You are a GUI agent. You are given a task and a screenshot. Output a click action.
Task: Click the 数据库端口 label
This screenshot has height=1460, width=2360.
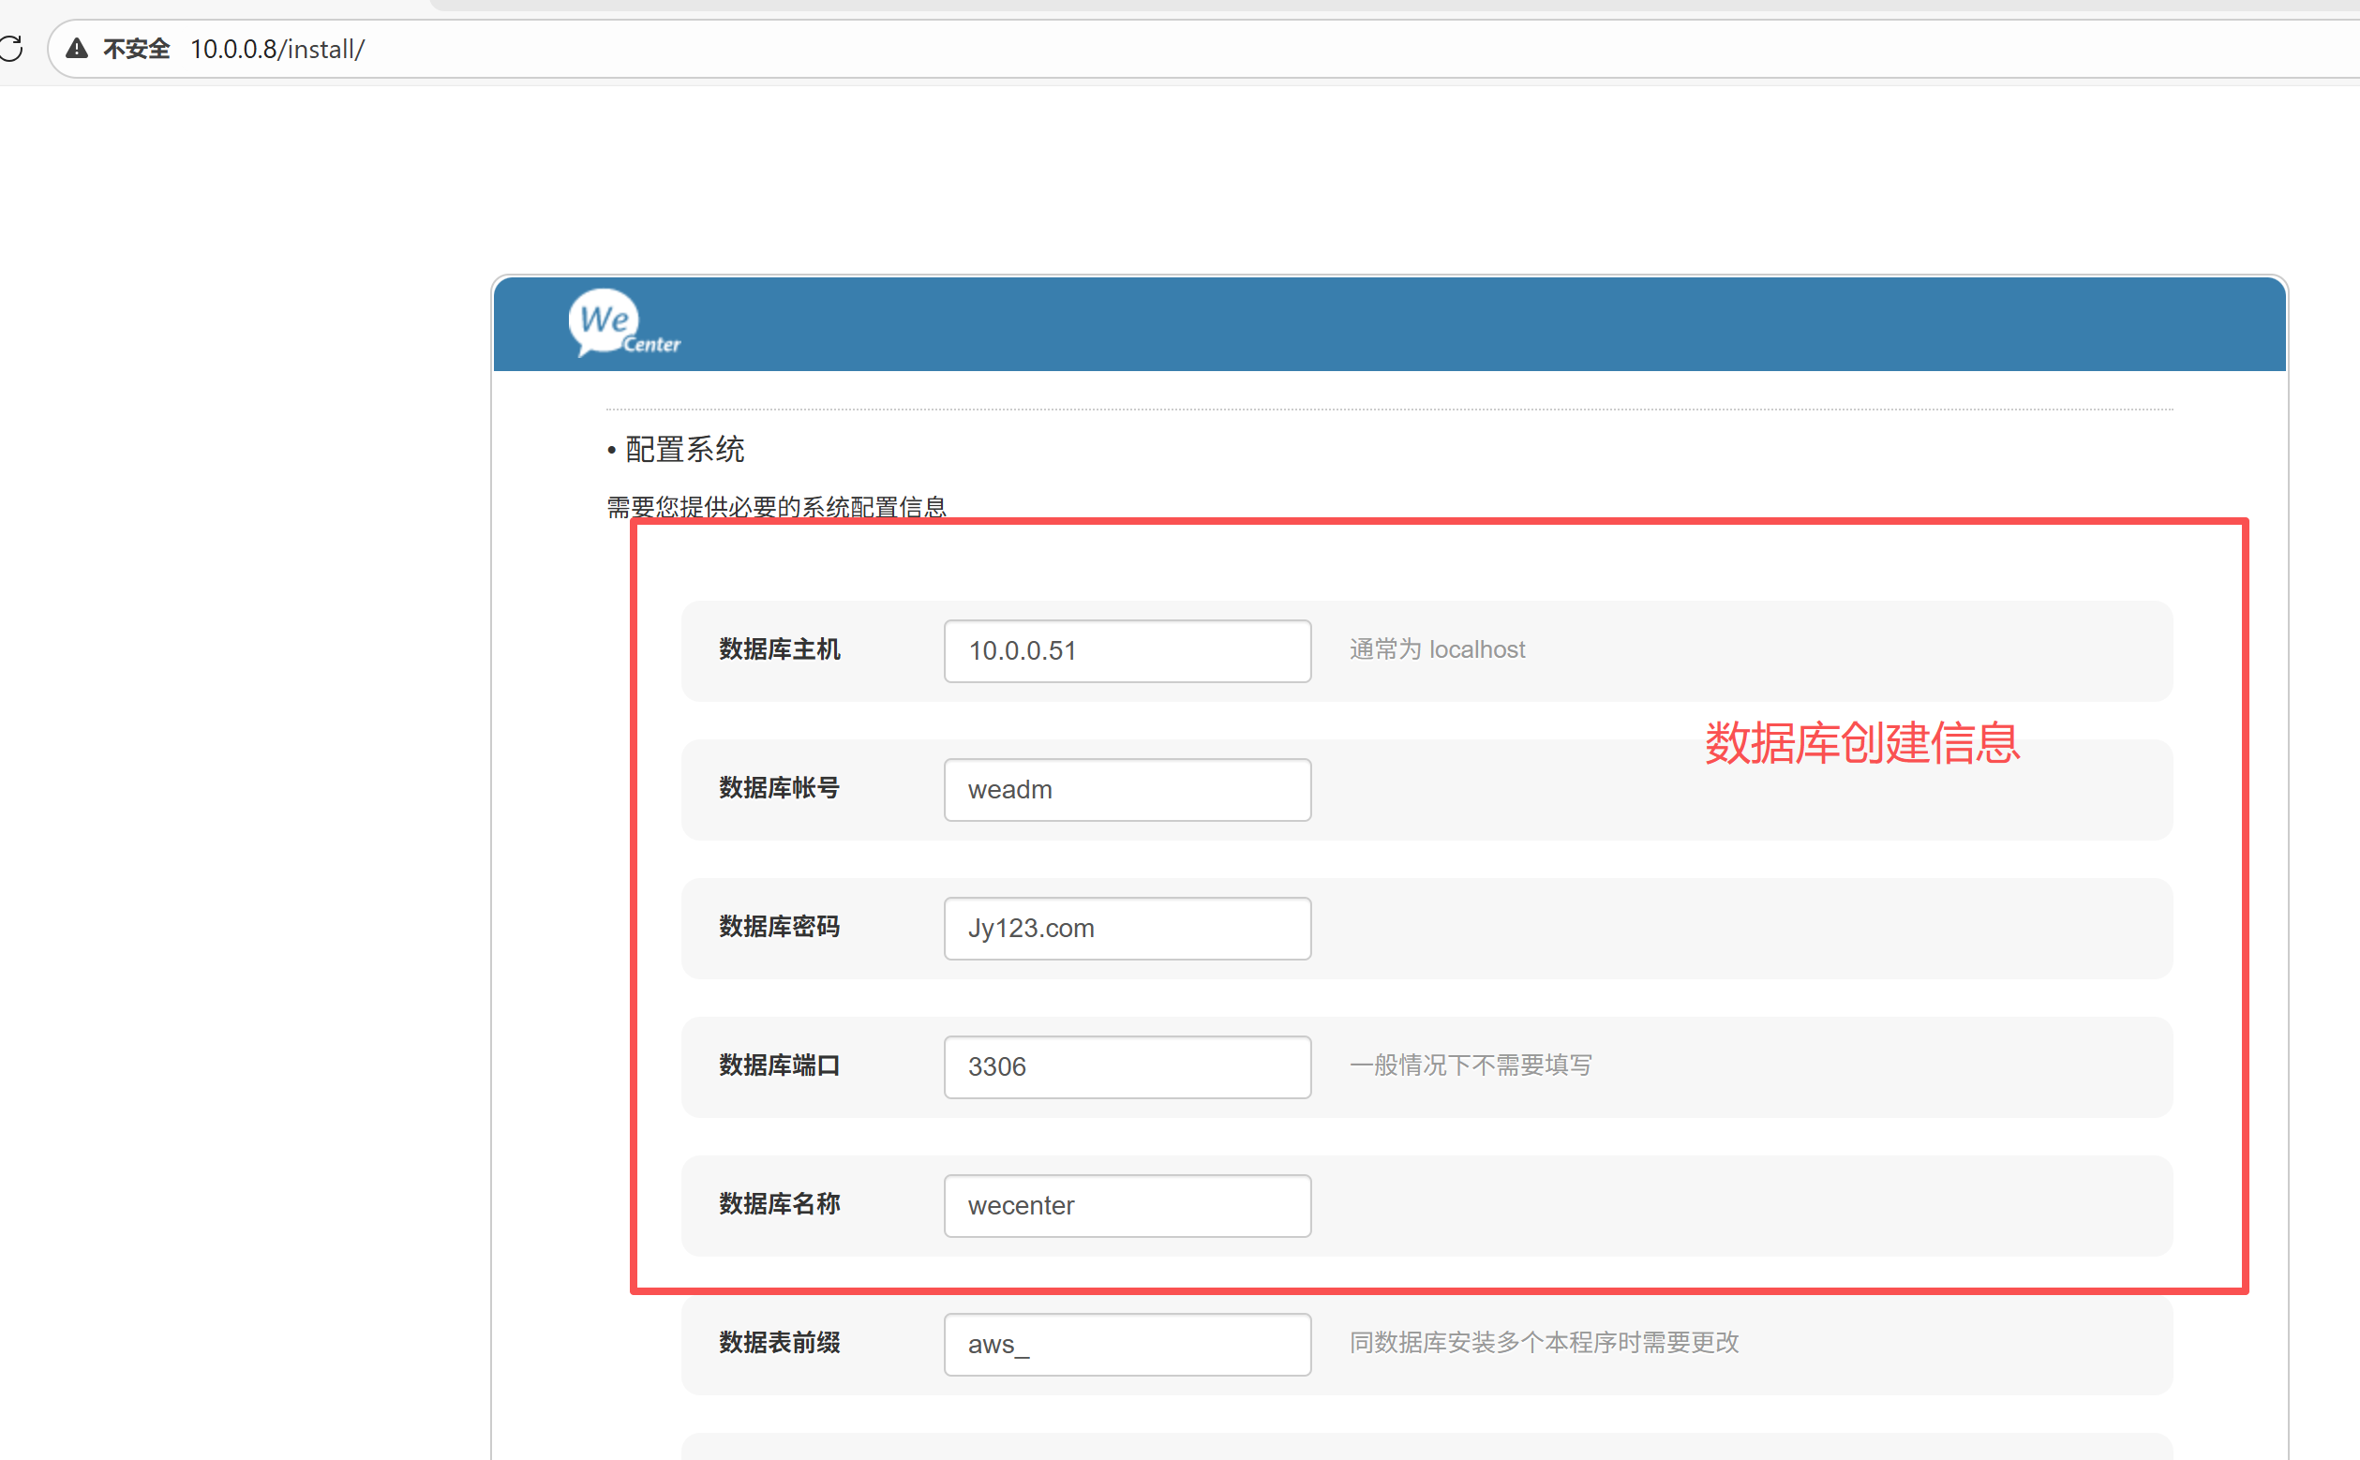(x=779, y=1065)
